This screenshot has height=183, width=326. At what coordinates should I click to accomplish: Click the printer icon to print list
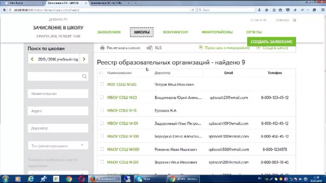102,48
